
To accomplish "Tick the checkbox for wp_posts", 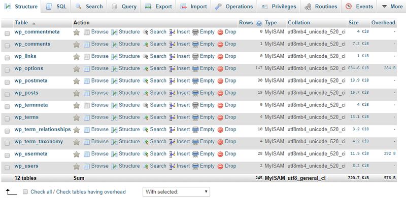I will 7,94.
